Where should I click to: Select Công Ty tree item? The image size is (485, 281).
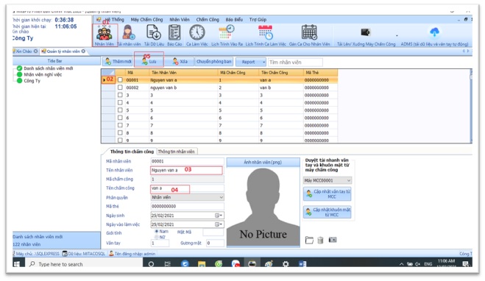(32, 81)
